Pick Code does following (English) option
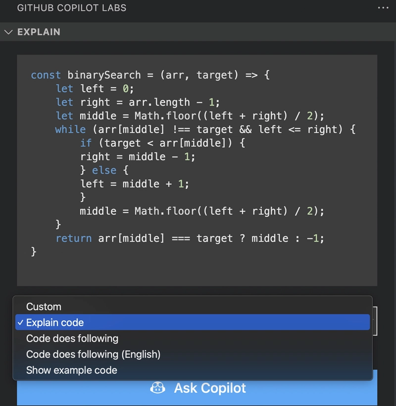Viewport: 396px width, 406px height. coord(193,354)
